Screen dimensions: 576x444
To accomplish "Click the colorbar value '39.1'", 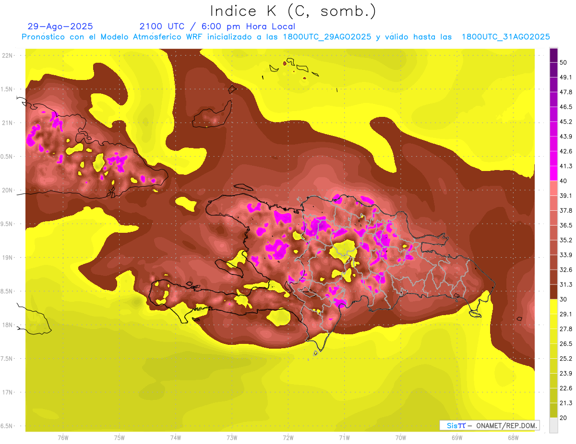I will (x=566, y=195).
